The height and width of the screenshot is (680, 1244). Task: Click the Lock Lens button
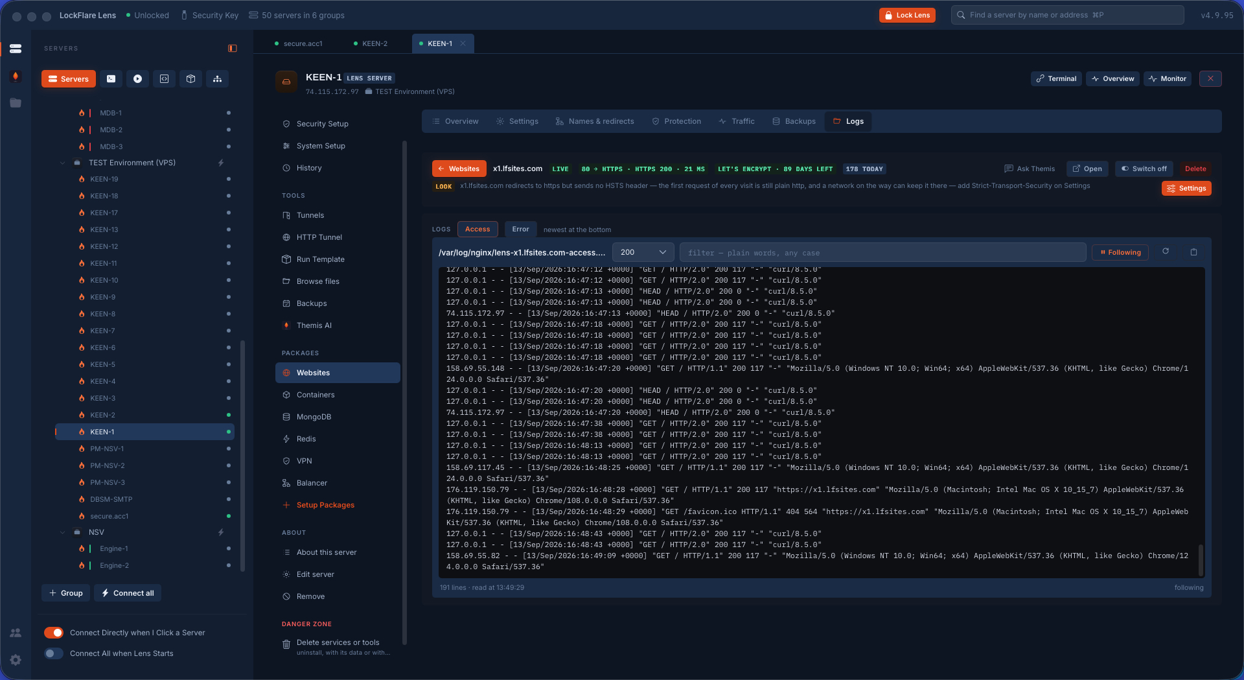point(907,15)
